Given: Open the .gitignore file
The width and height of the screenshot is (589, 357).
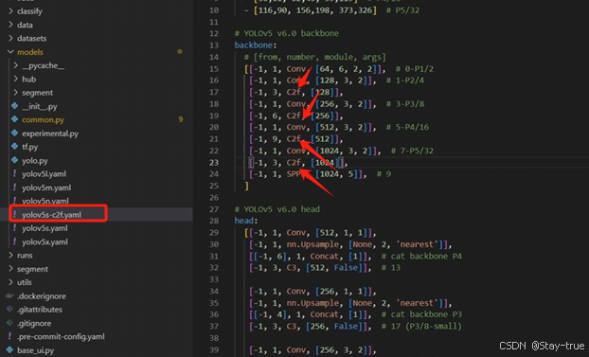Looking at the screenshot, I should (x=34, y=323).
